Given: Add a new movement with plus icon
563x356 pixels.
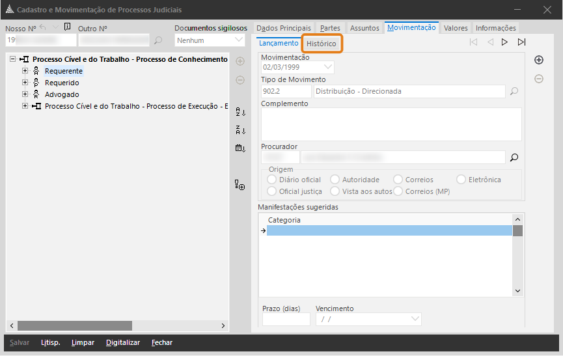Looking at the screenshot, I should point(539,60).
